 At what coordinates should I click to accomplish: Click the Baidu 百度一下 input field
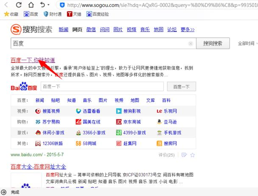pos(102,87)
